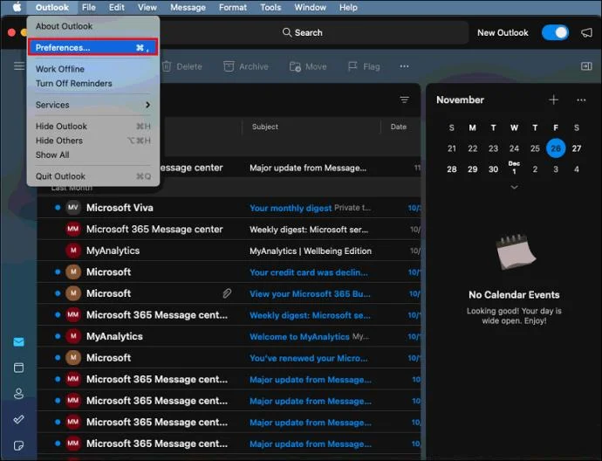Sort by the Date column header
Screen dimensions: 602x461
[398, 127]
